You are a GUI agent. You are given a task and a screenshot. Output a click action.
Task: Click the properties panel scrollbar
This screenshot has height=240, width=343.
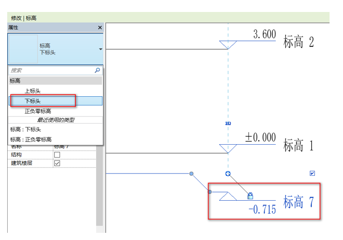point(99,185)
